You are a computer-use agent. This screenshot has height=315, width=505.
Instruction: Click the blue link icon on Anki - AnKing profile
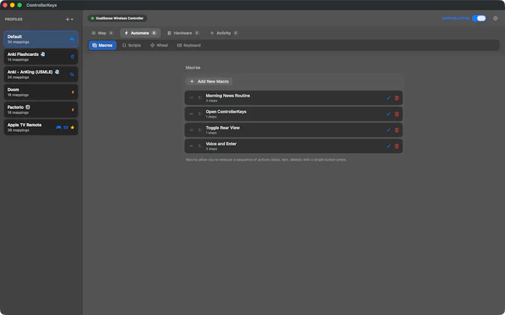coord(72,74)
